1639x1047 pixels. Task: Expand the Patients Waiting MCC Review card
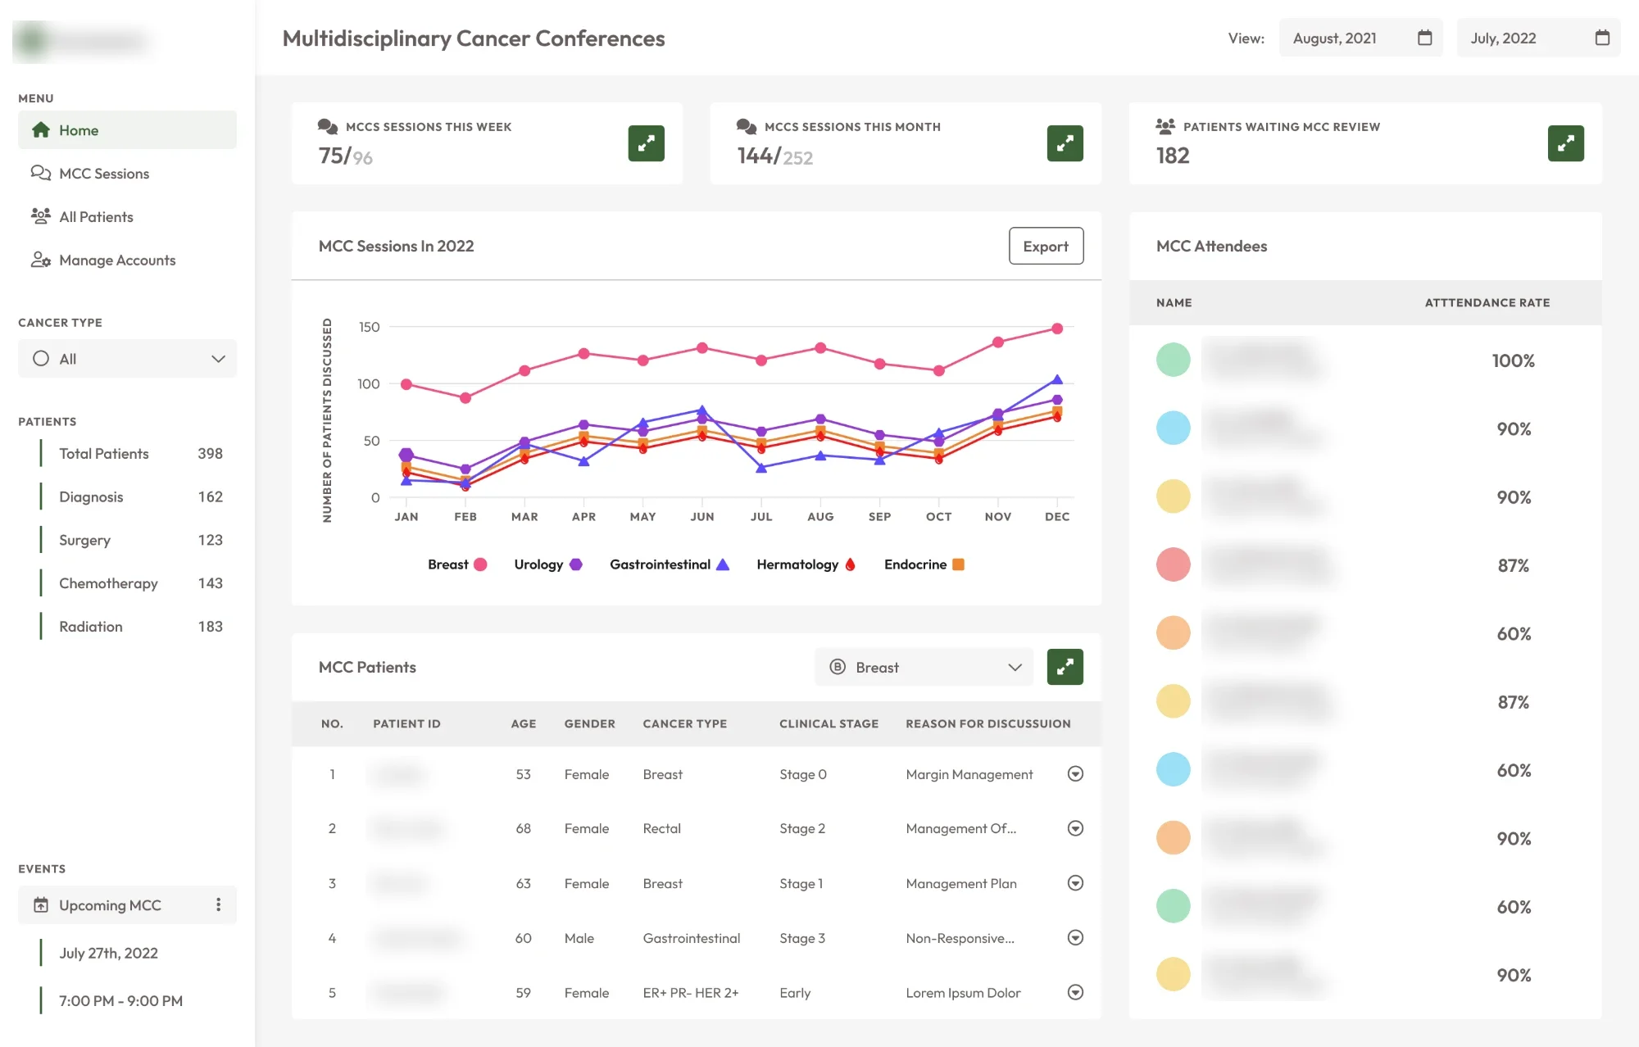click(x=1565, y=143)
